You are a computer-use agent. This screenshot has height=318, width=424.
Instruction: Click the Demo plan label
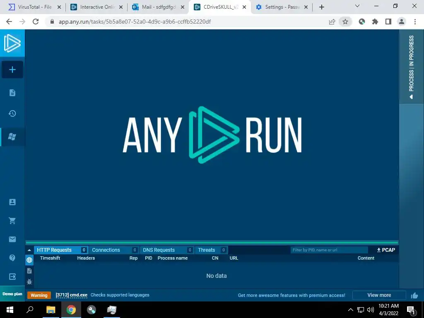click(12, 294)
